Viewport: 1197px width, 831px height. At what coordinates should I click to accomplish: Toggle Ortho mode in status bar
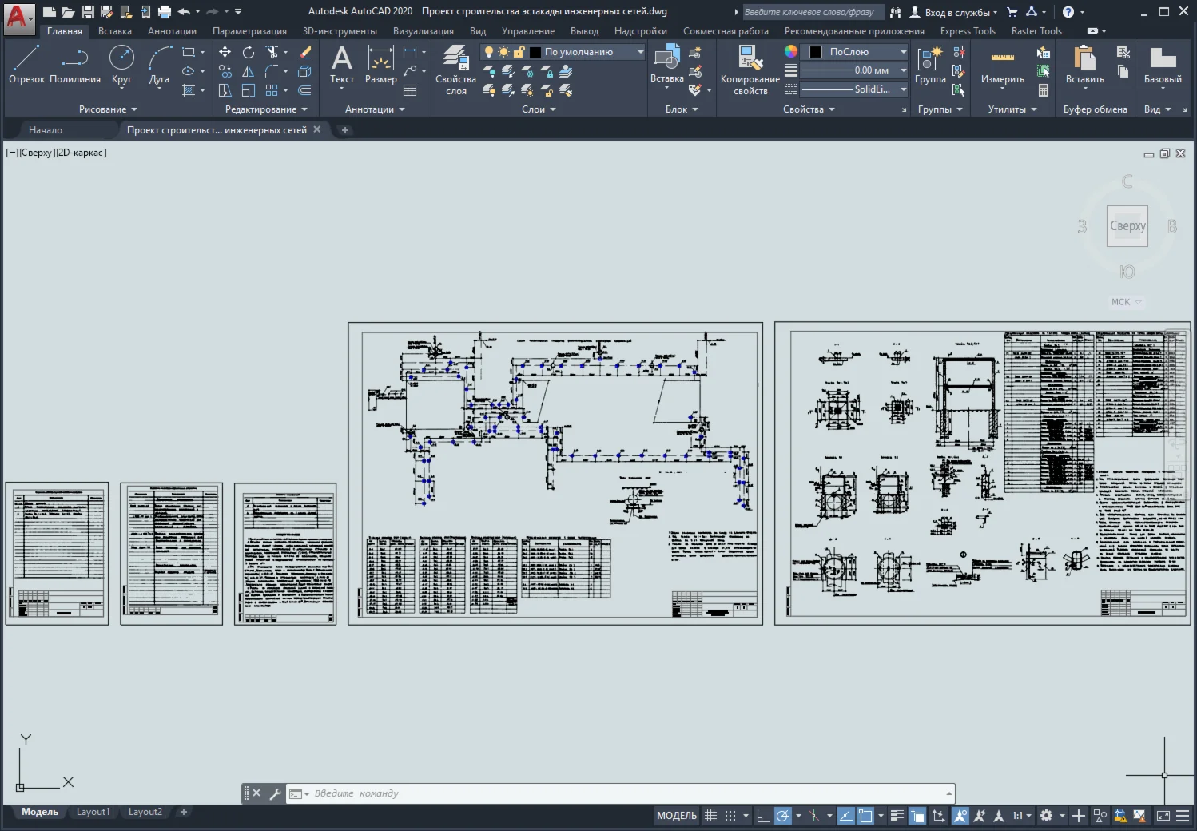tap(763, 816)
